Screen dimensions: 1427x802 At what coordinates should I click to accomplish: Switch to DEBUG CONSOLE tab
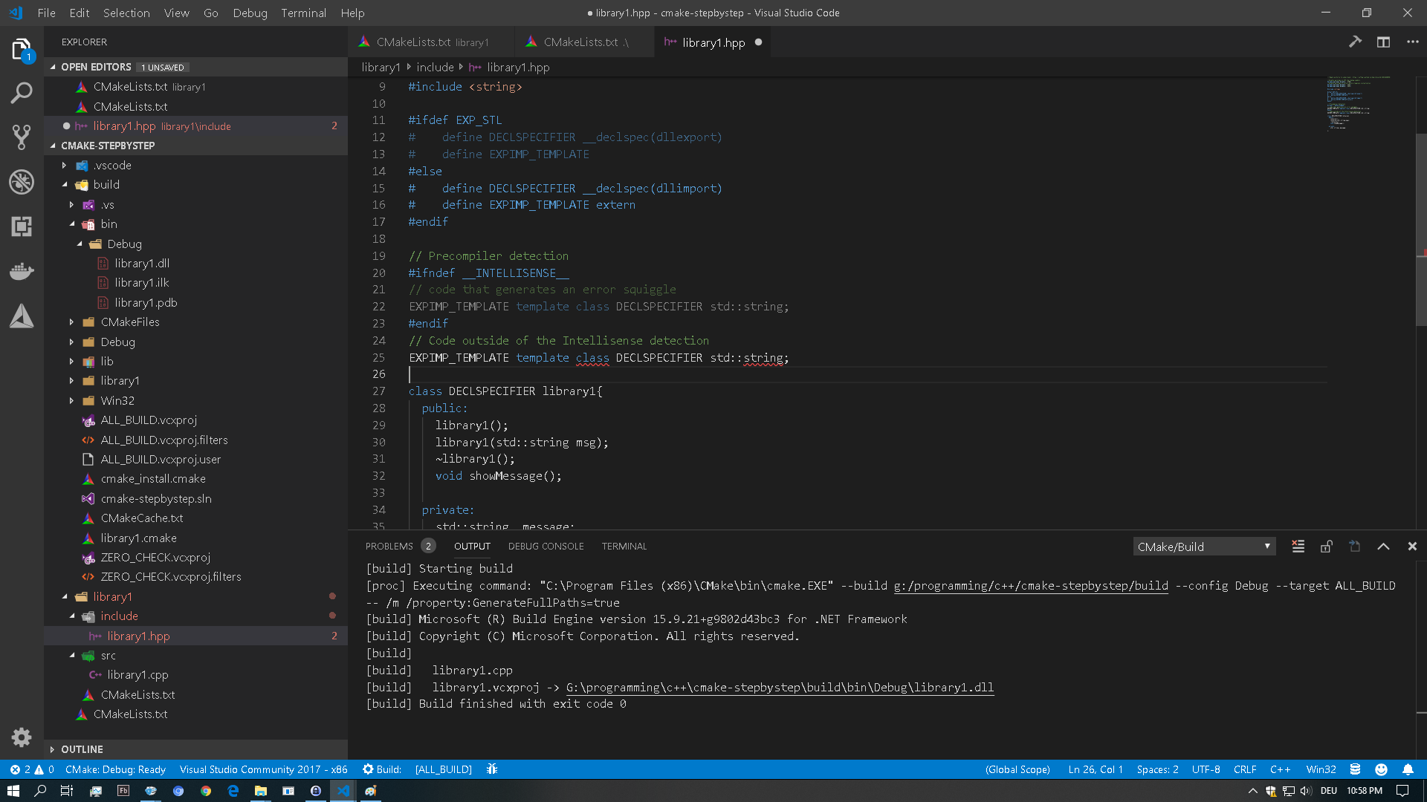546,547
